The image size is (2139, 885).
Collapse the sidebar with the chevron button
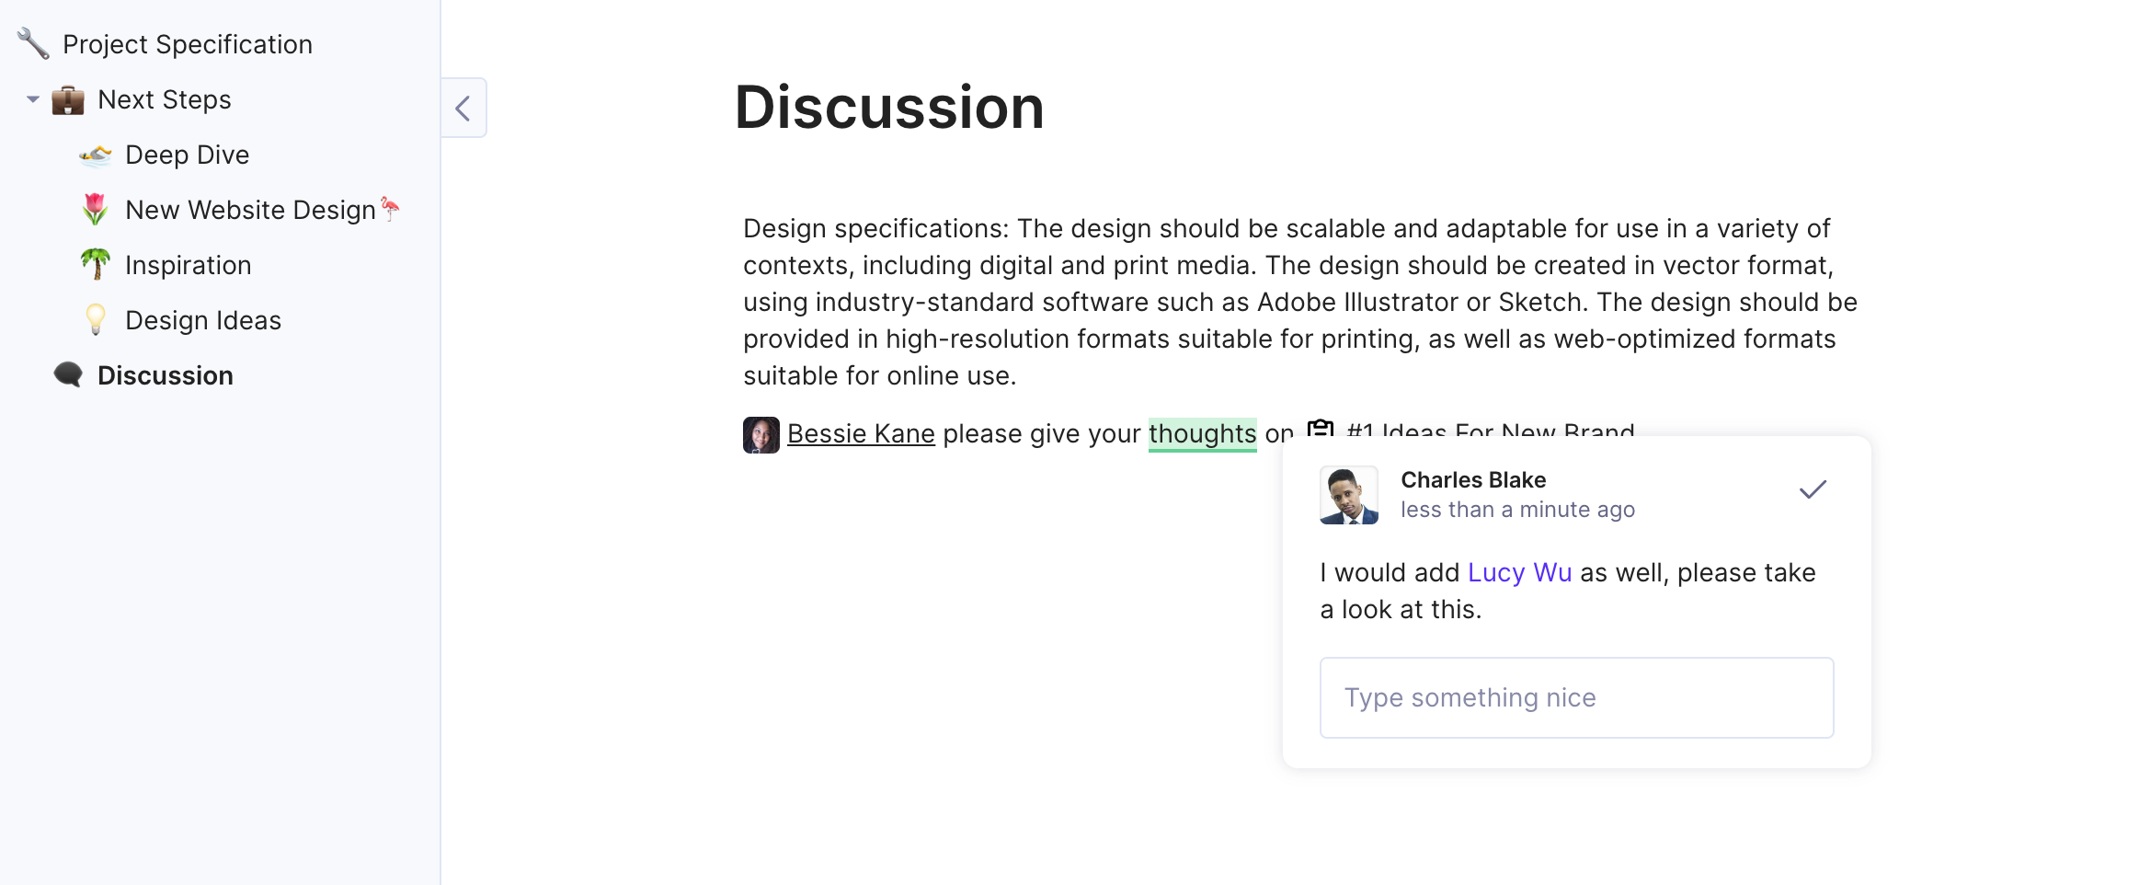(463, 109)
